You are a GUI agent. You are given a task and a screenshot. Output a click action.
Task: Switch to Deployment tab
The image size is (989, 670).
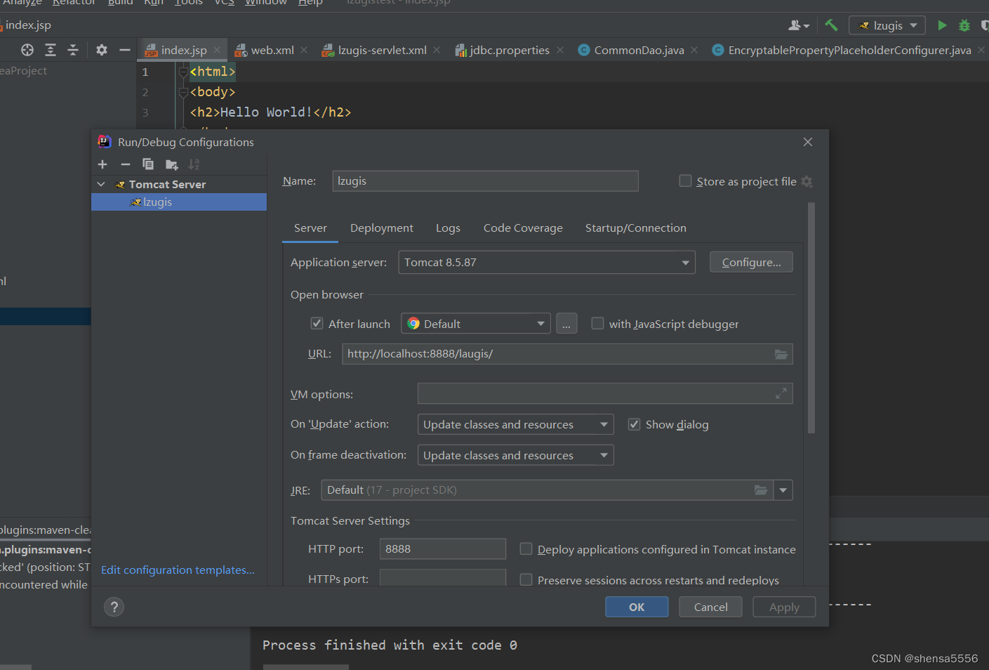tap(382, 228)
